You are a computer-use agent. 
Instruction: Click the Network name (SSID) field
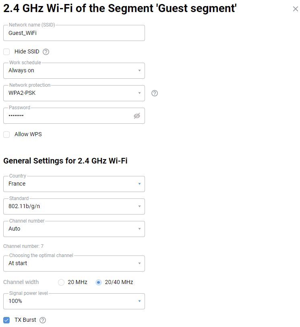point(74,33)
